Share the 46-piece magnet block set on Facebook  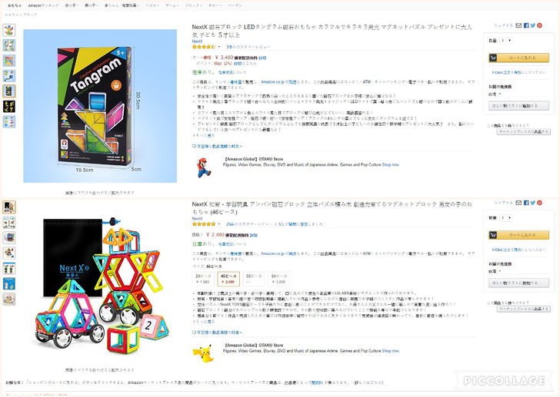click(526, 203)
